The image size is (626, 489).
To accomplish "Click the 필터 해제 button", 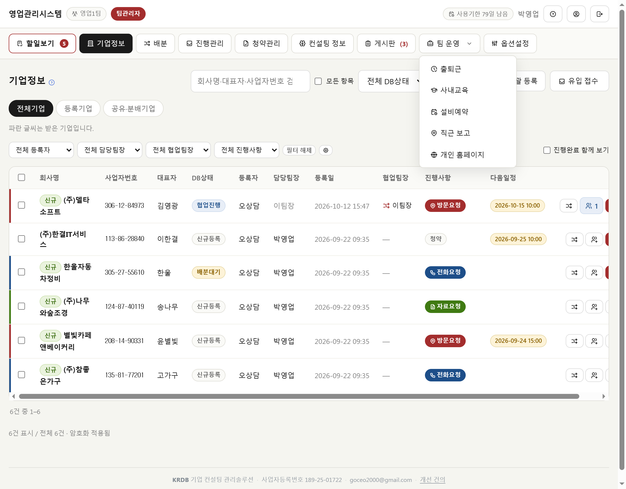I will [299, 150].
